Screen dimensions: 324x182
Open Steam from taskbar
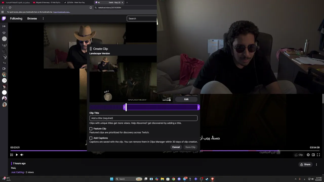tap(207, 179)
